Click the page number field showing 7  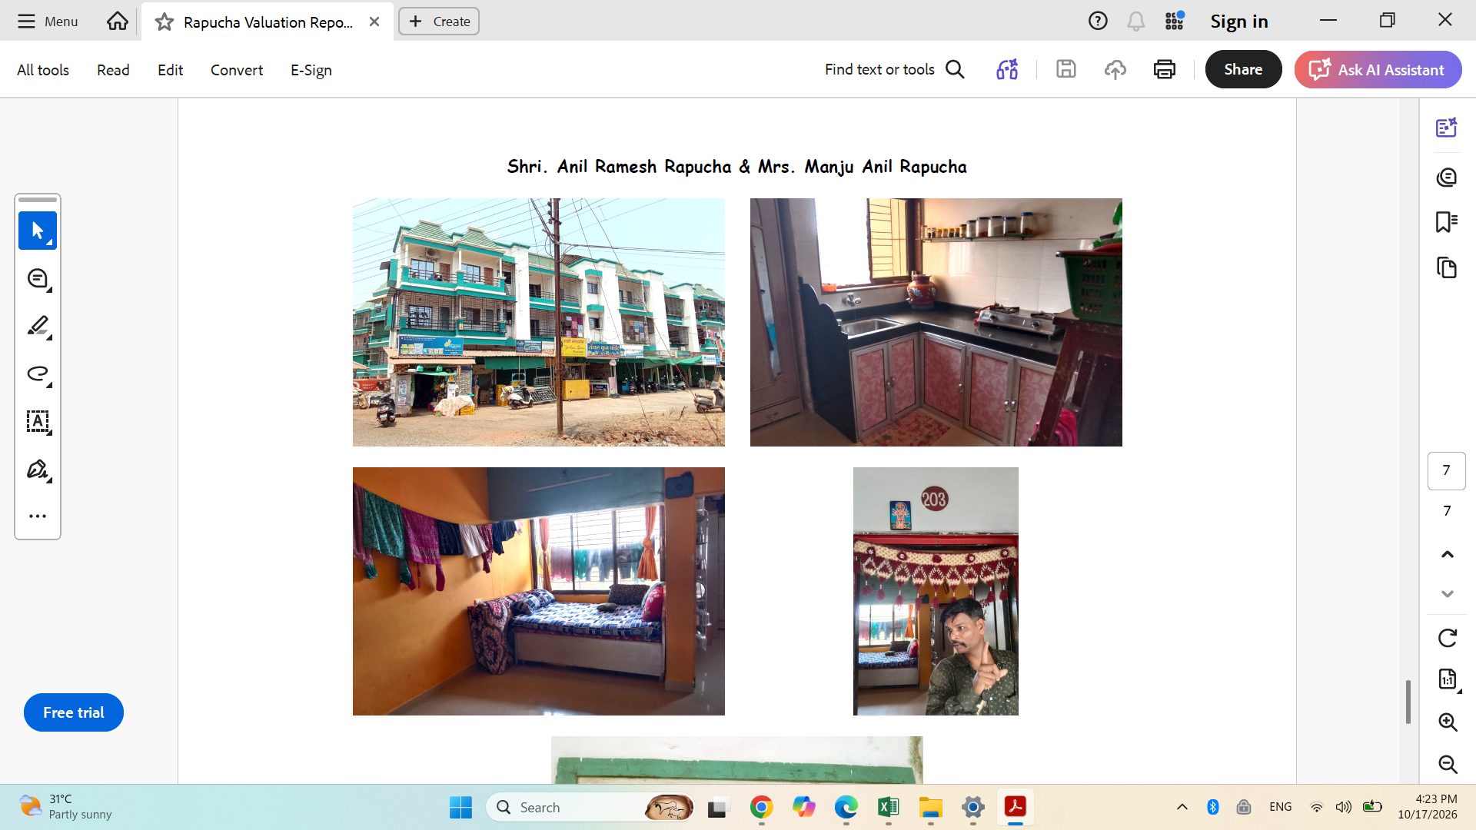[x=1447, y=470]
